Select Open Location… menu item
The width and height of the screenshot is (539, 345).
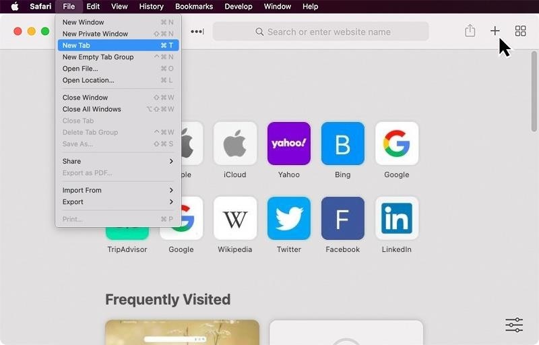click(117, 80)
